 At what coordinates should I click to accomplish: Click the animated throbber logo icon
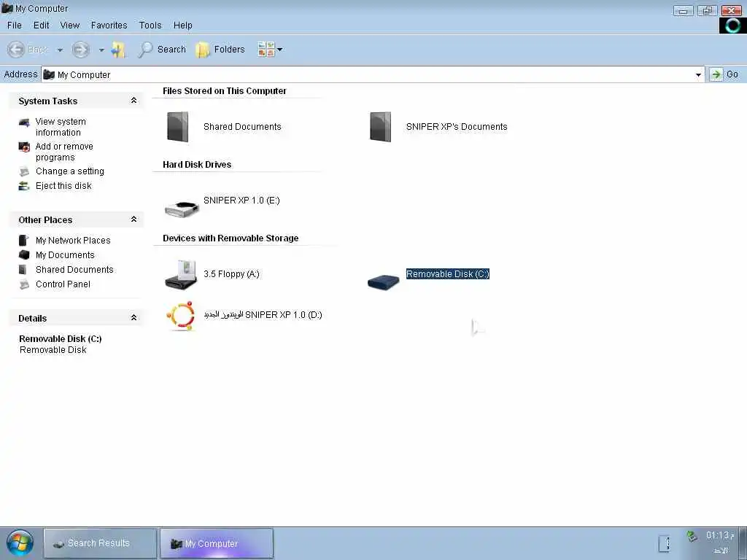pos(732,26)
